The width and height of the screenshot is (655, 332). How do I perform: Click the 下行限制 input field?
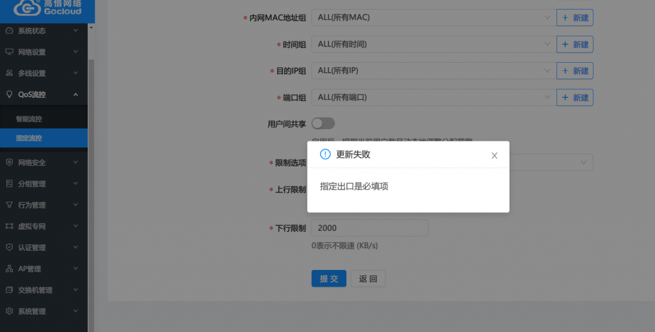click(x=370, y=228)
